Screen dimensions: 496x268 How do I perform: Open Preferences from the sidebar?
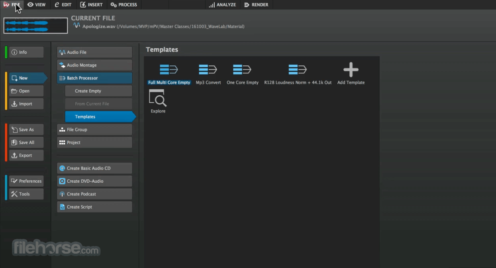[26, 181]
